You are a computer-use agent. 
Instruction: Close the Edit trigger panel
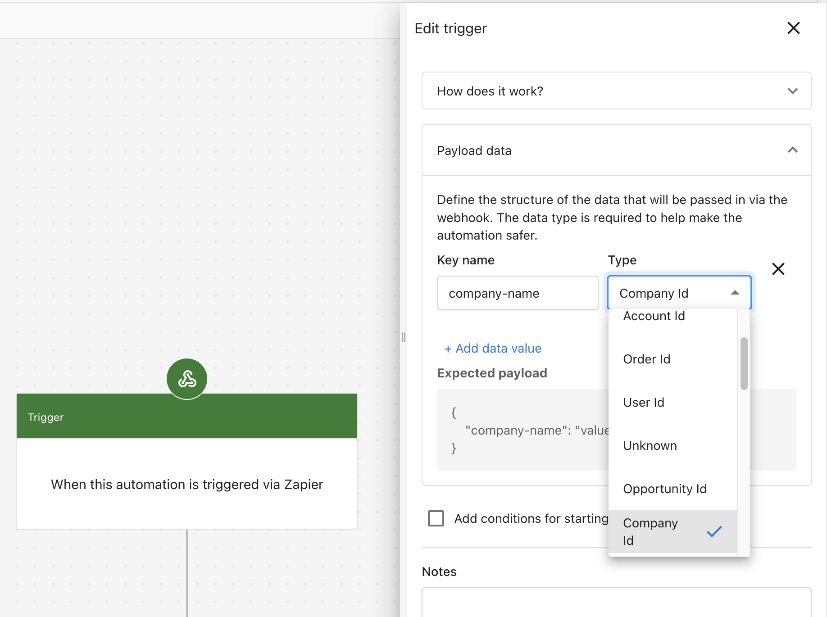coord(793,28)
